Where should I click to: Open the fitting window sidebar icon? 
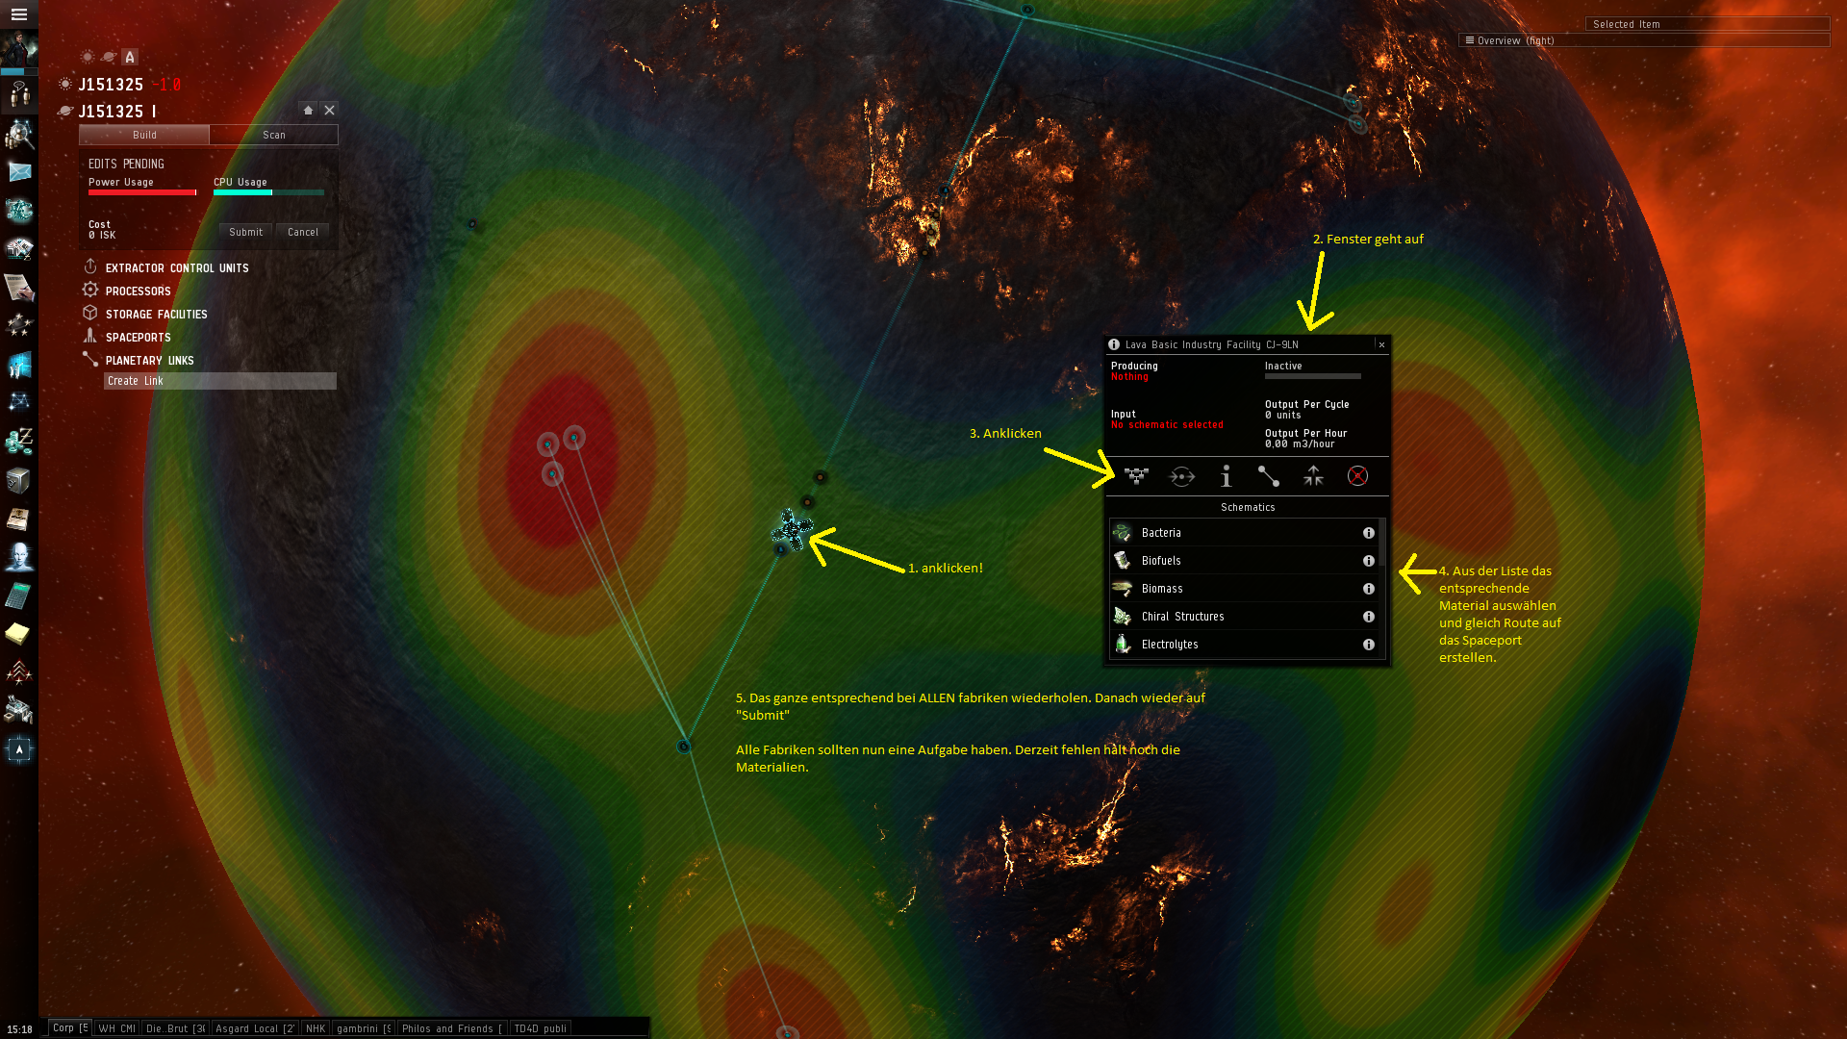(19, 211)
